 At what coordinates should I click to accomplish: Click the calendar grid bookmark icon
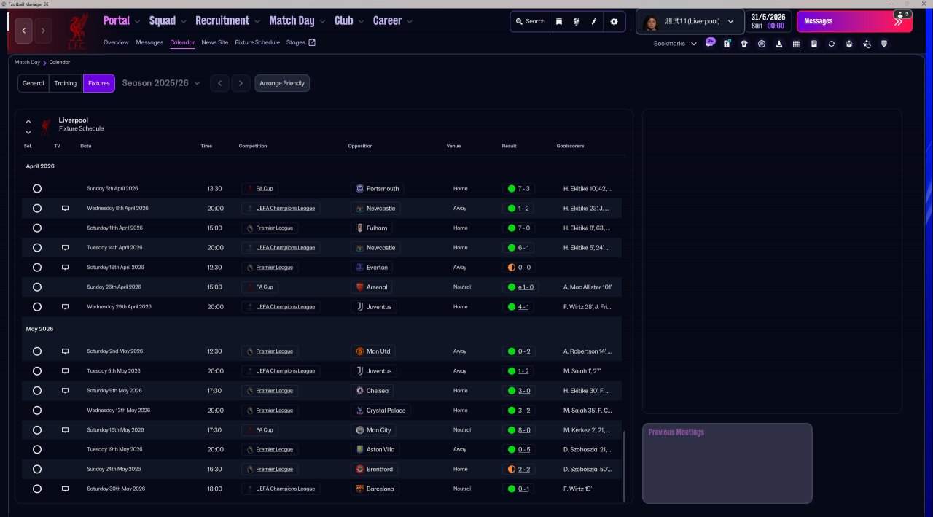click(797, 44)
